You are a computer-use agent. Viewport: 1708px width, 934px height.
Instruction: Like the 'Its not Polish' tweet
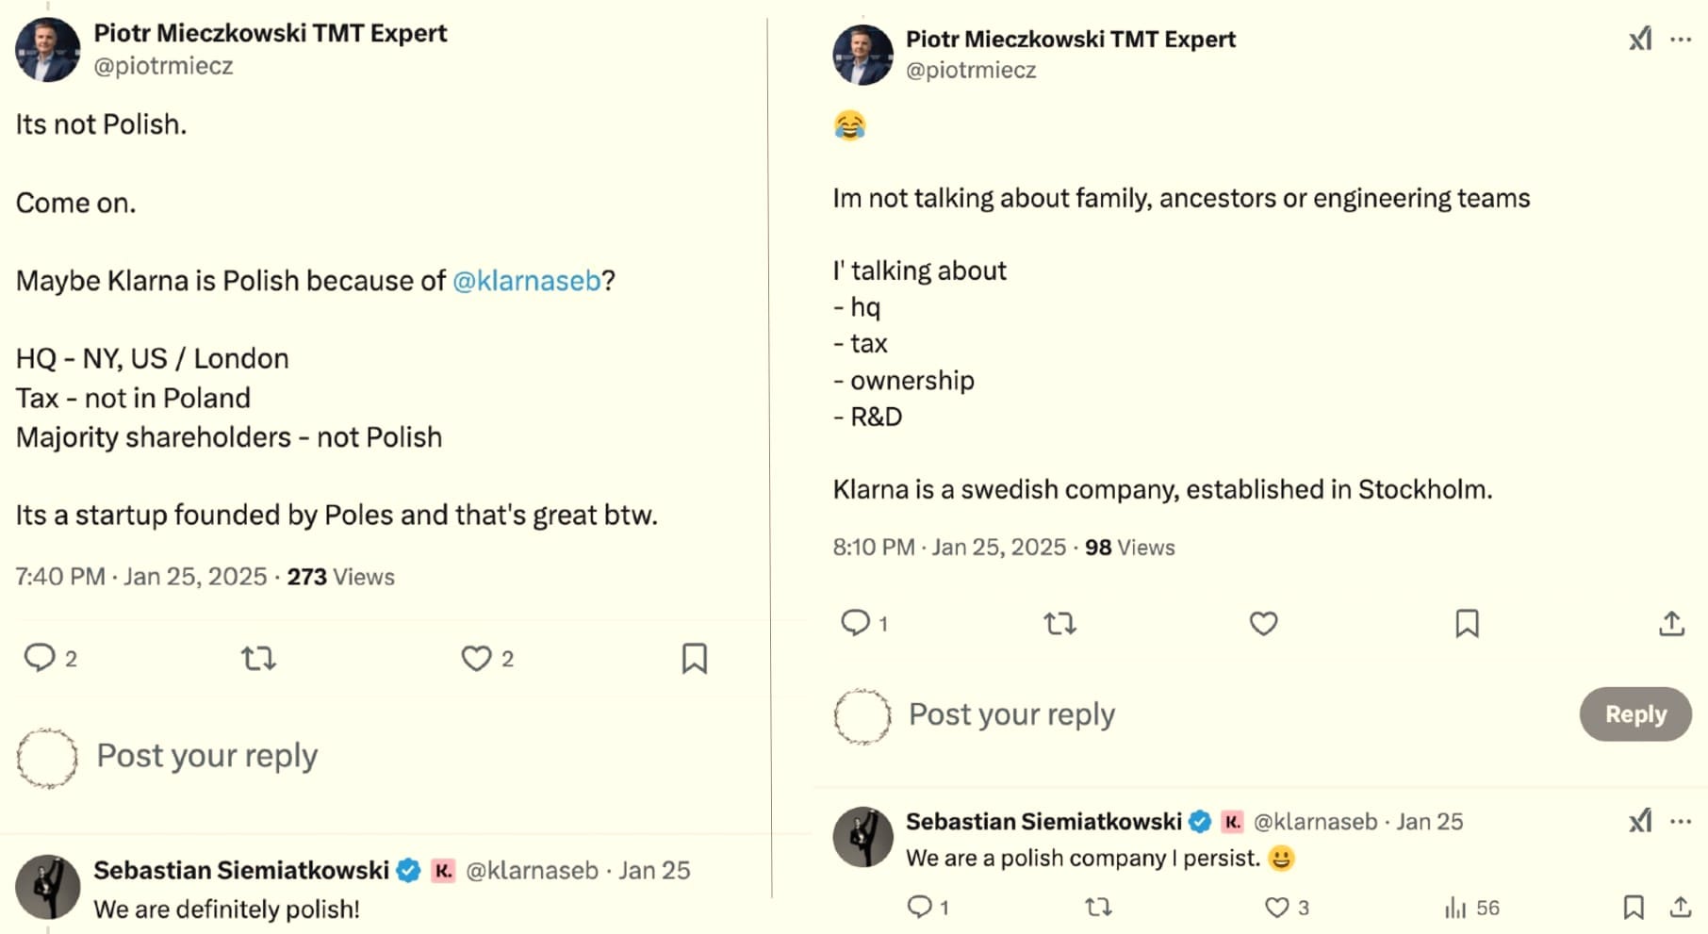click(476, 657)
